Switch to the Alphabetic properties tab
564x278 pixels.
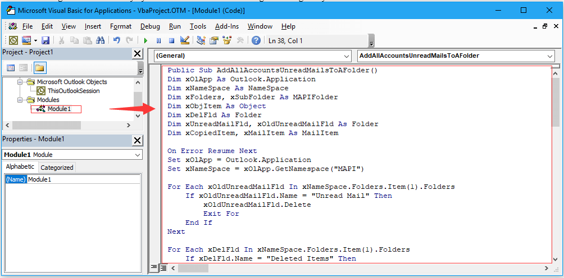[20, 167]
